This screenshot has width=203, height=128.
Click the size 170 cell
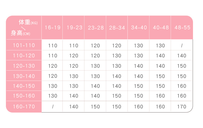(x=182, y=107)
